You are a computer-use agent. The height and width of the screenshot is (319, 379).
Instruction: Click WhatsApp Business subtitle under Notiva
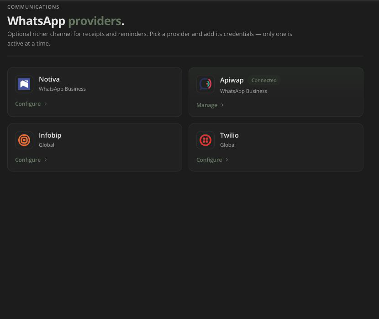click(x=63, y=89)
